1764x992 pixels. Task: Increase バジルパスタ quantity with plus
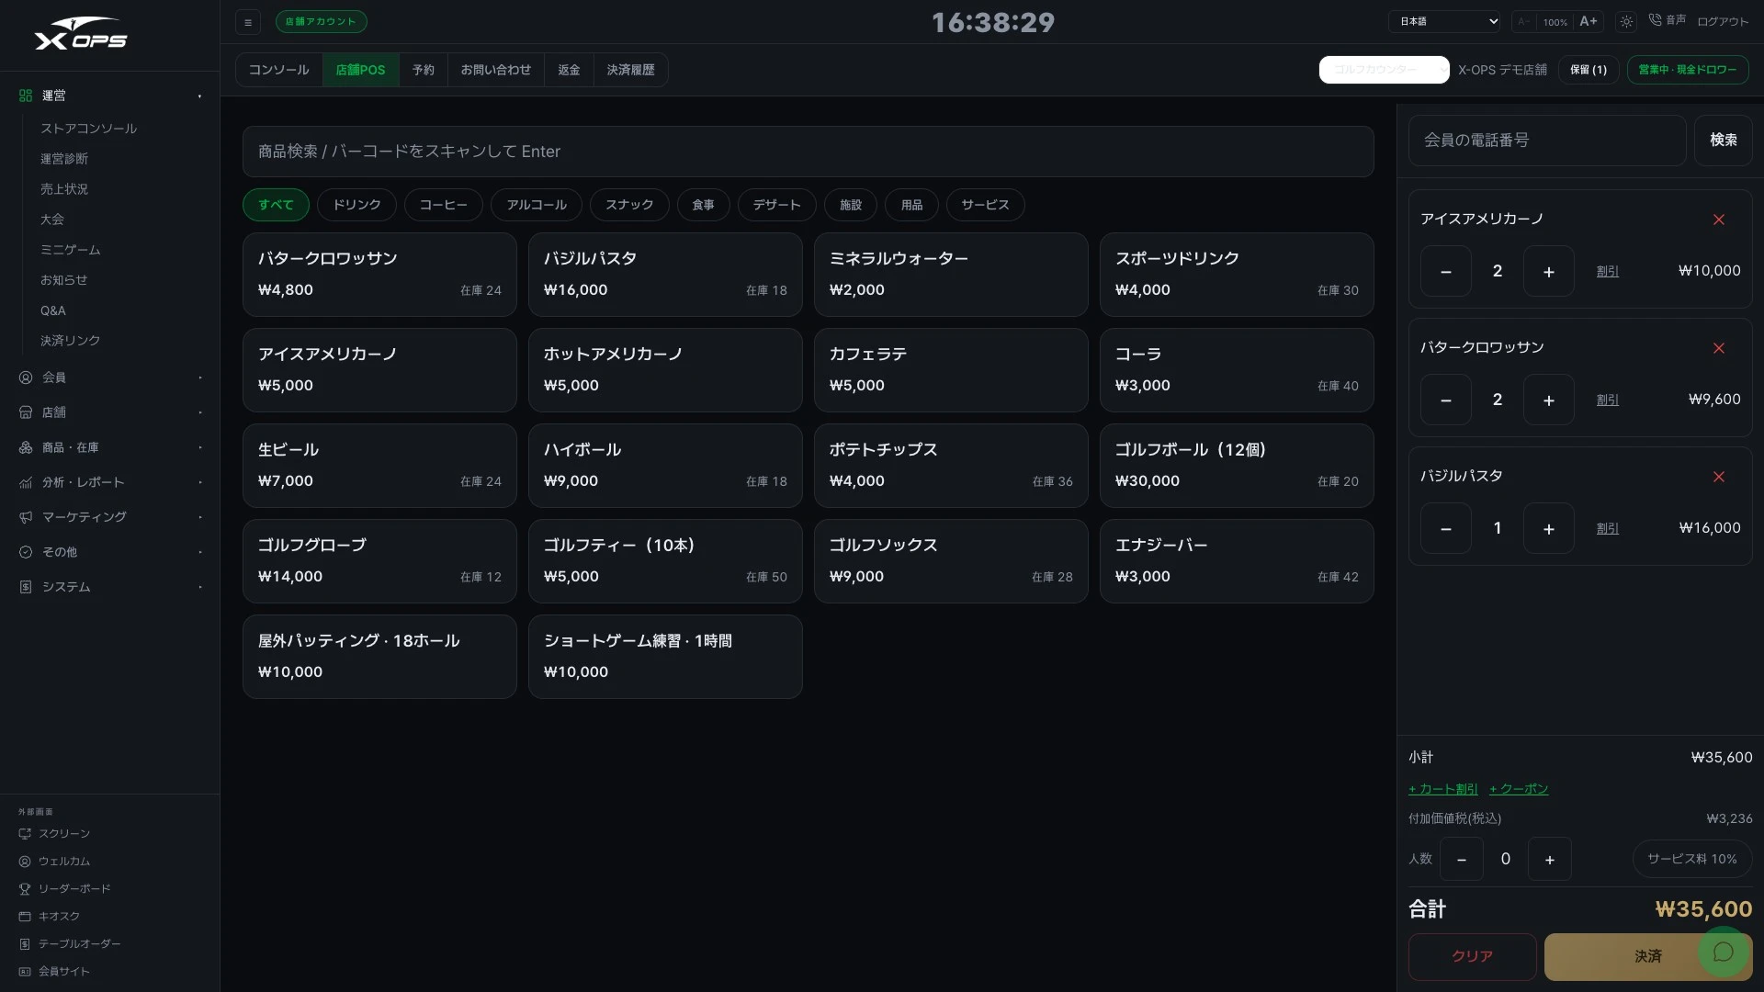point(1548,528)
